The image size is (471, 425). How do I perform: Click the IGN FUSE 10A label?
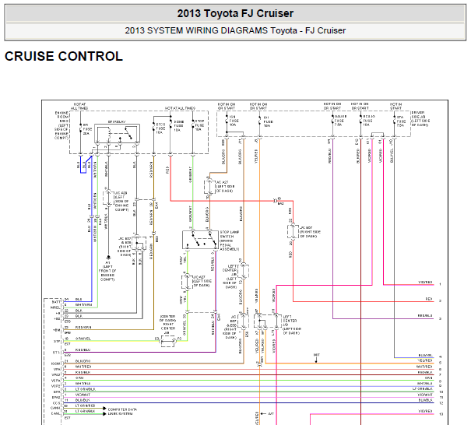234,121
